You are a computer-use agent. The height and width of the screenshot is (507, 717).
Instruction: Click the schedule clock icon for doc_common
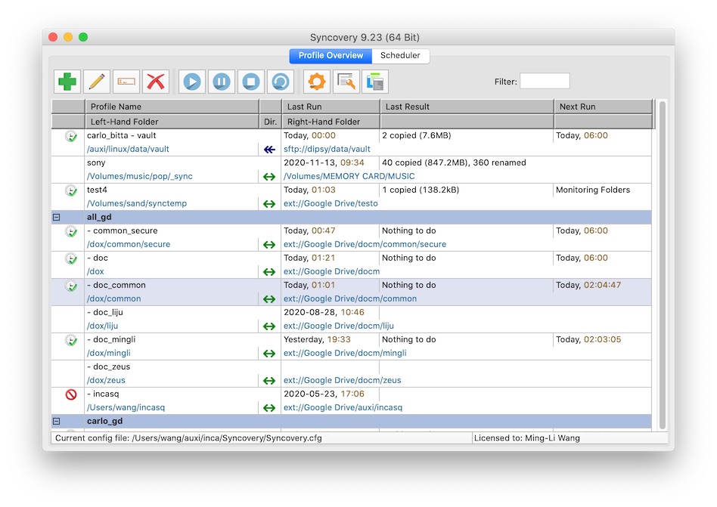[71, 286]
